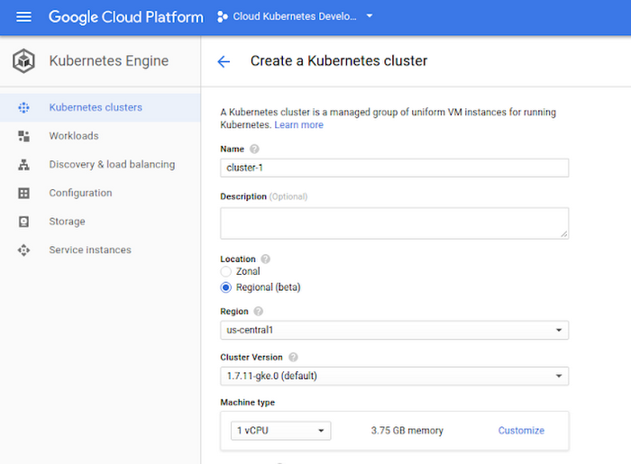Click the Customize machine type link
The width and height of the screenshot is (631, 464).
521,431
